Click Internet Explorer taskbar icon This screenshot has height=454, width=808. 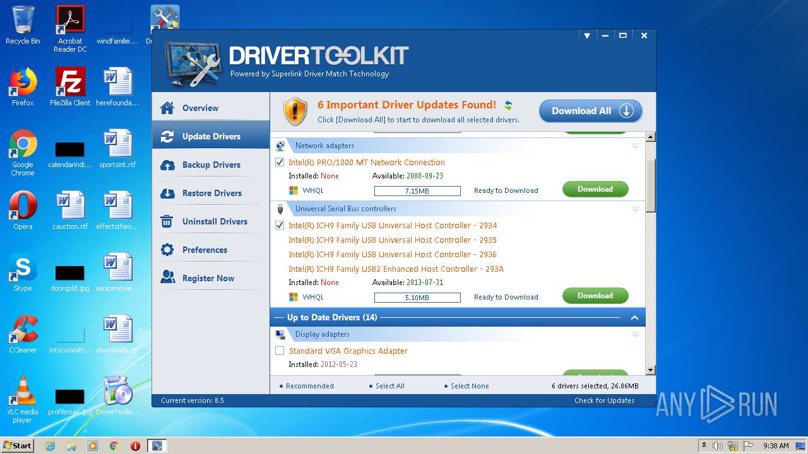[x=50, y=446]
